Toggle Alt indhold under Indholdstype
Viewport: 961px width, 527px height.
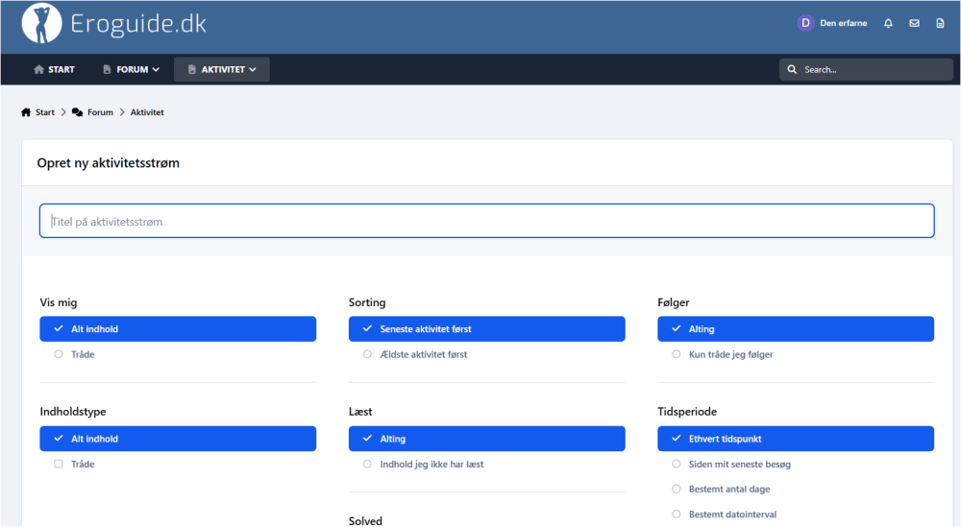tap(178, 439)
